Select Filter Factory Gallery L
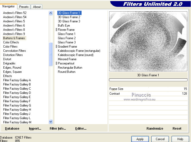This screenshot has height=142, width=191. pyautogui.click(x=17, y=118)
